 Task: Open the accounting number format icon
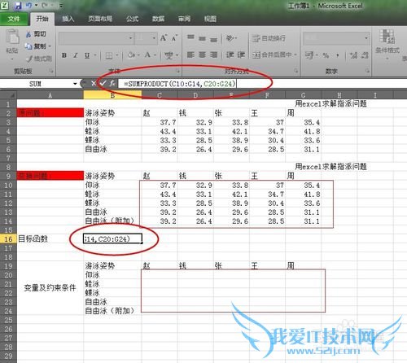pyautogui.click(x=309, y=55)
